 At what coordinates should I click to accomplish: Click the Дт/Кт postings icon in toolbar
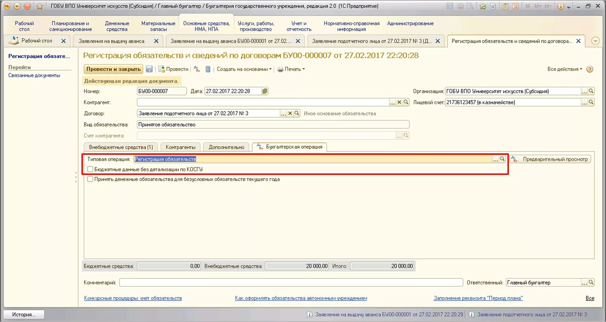(197, 69)
